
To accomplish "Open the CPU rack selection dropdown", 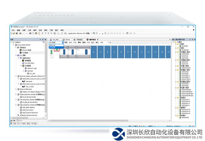I will tap(63, 42).
